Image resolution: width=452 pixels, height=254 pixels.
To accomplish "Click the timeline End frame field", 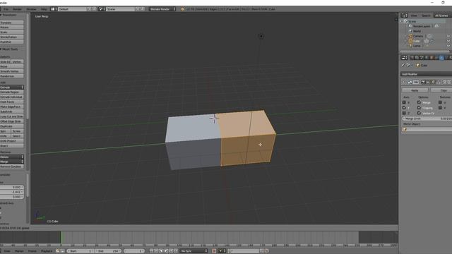I will click(108, 251).
